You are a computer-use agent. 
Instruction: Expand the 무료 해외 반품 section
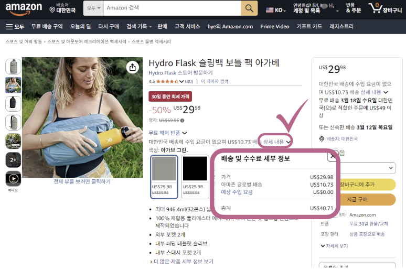coord(167,133)
